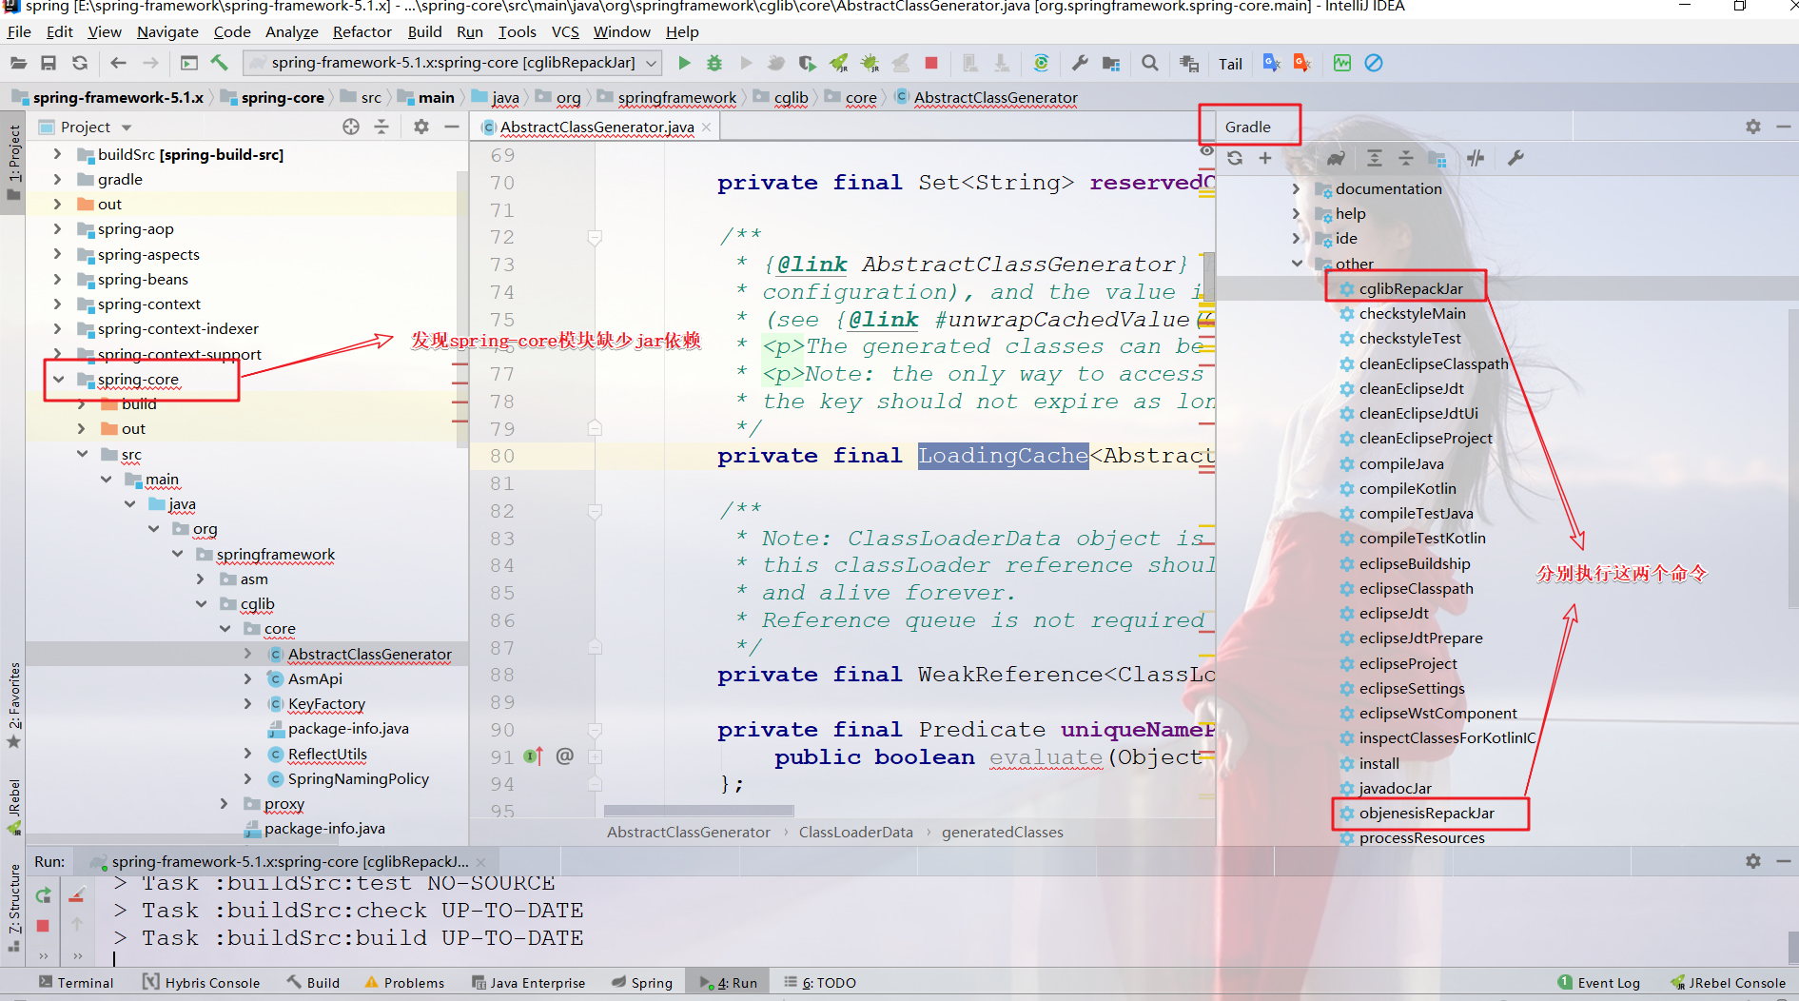Open Project view mode dropdown
Screen dimensions: 1799x1001
[127, 128]
